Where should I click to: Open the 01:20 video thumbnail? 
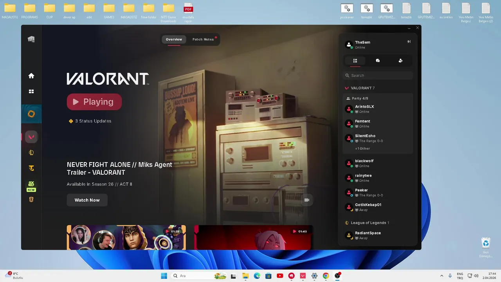point(126,237)
